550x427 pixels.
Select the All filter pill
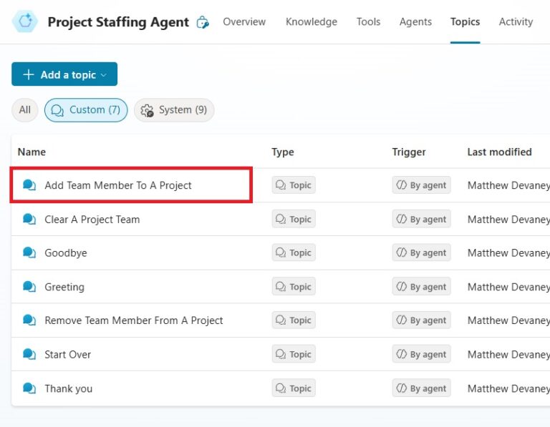coord(25,110)
